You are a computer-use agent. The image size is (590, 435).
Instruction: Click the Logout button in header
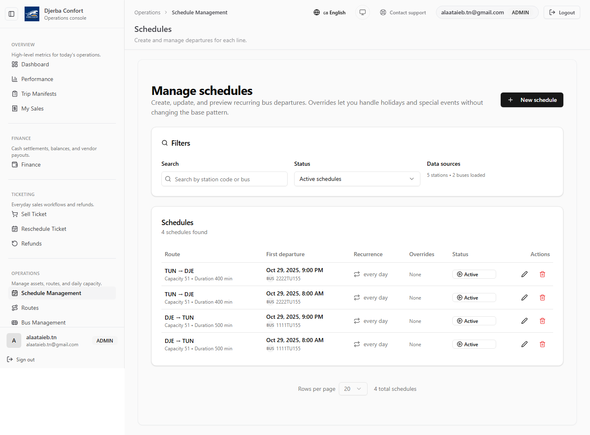pos(561,12)
